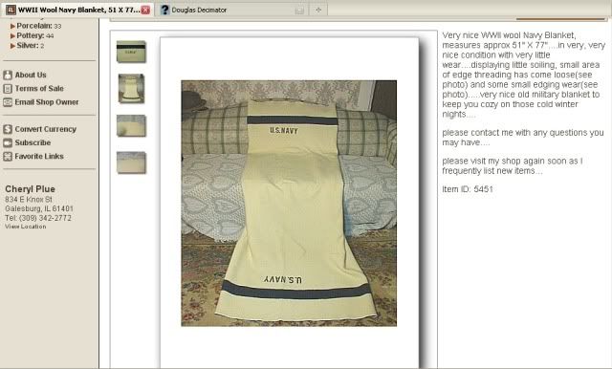The image size is (612, 369).
Task: Expand the Porcelain category arrow
Action: pos(12,26)
